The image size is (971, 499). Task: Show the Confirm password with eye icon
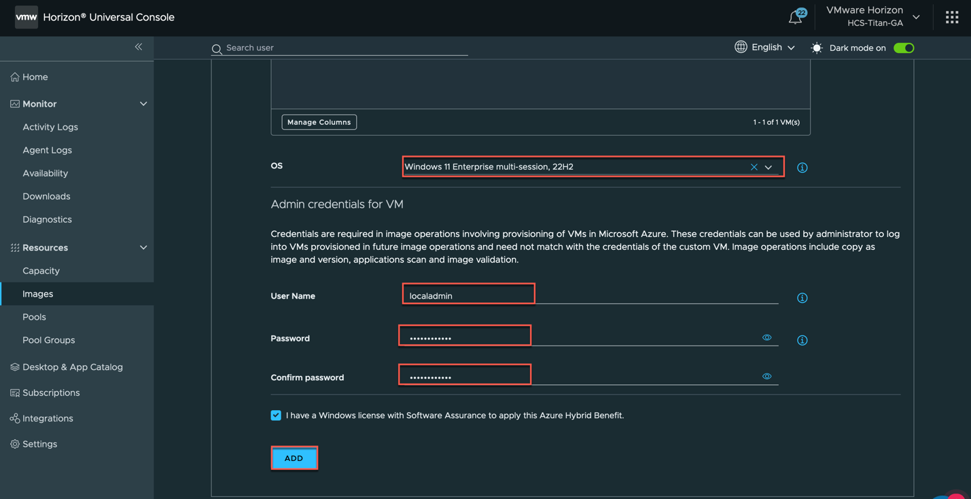pos(766,376)
